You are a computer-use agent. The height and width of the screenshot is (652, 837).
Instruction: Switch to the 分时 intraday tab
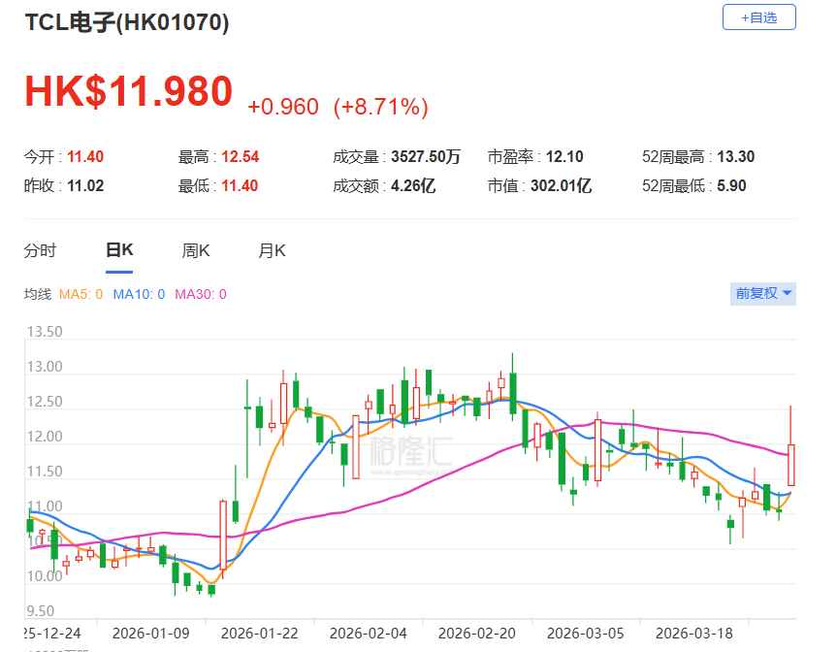pos(40,250)
